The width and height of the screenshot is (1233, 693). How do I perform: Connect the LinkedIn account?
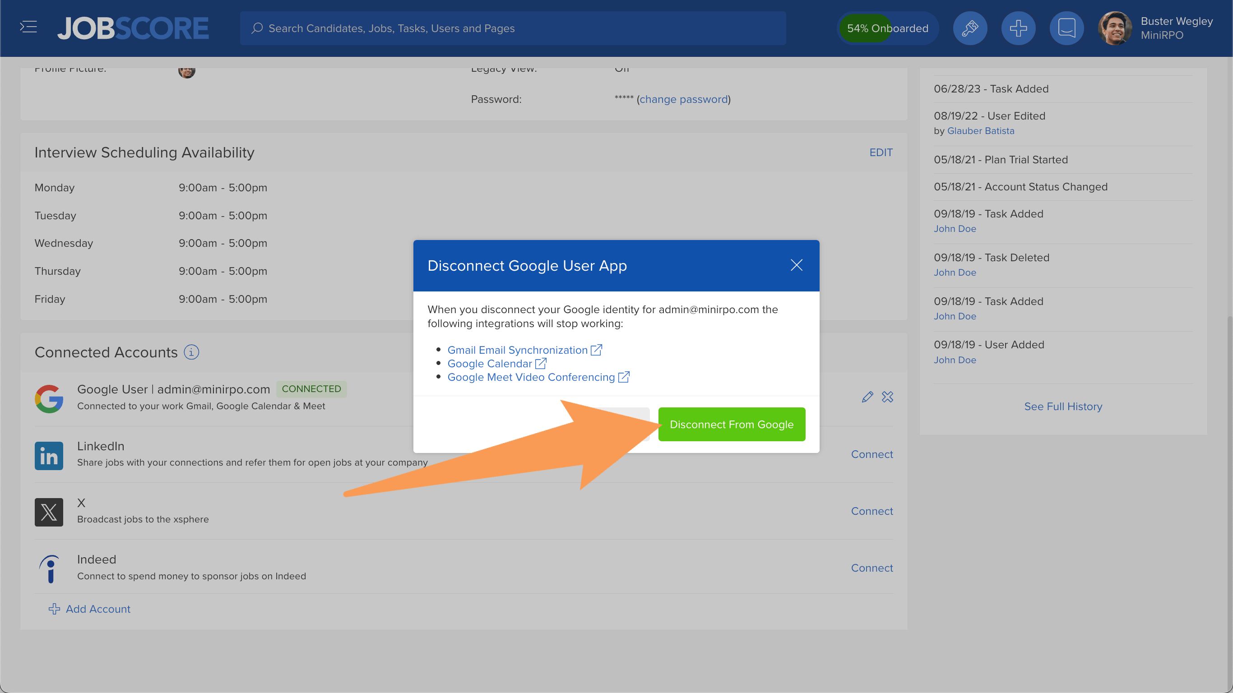pyautogui.click(x=871, y=454)
